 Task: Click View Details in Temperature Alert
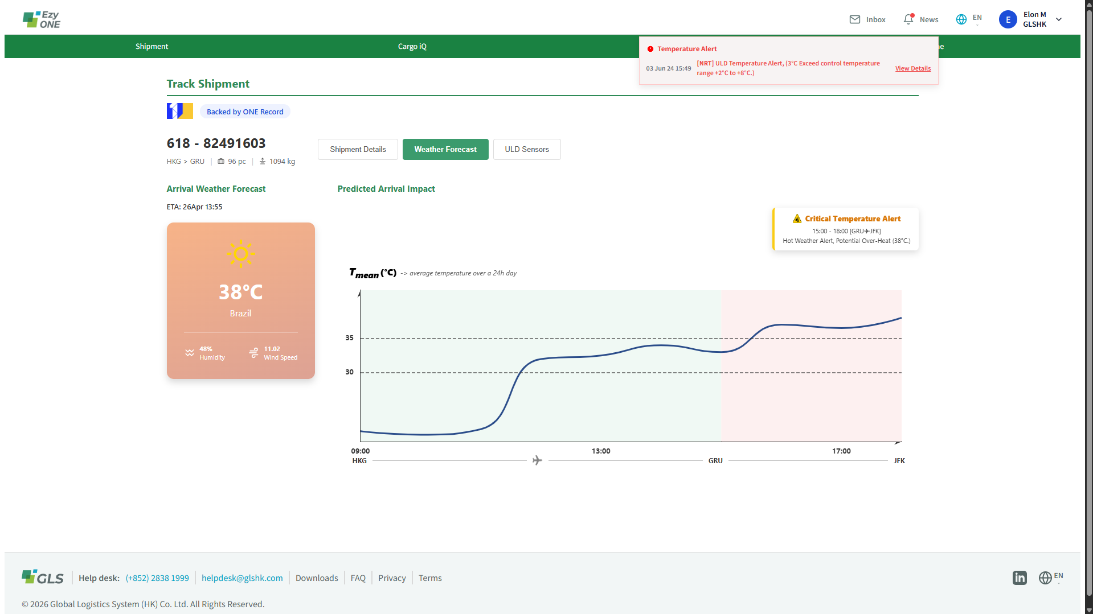913,68
